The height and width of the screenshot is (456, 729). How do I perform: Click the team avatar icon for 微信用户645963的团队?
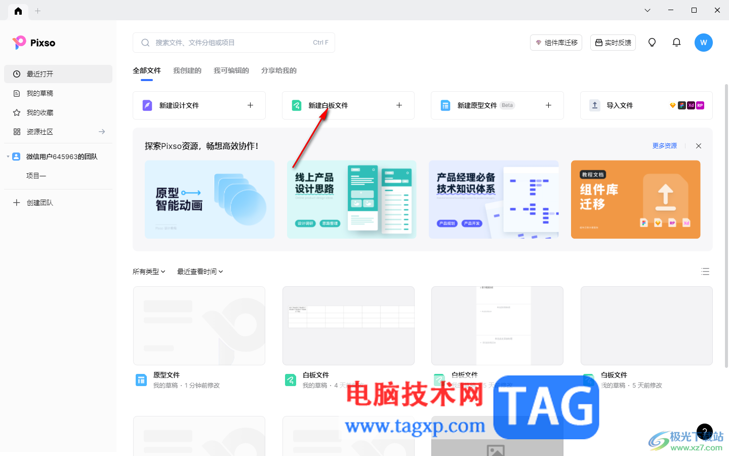[16, 157]
